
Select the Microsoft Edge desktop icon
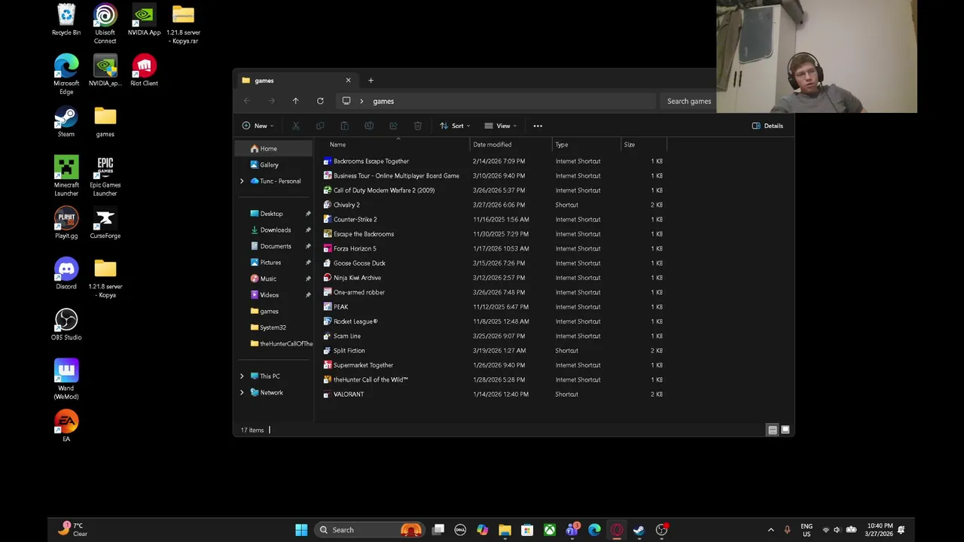66,75
